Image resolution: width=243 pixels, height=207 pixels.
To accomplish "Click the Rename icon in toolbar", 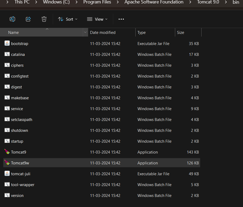I will point(13,19).
